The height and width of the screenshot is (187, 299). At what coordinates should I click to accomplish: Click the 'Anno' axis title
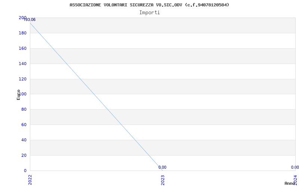(x=290, y=183)
